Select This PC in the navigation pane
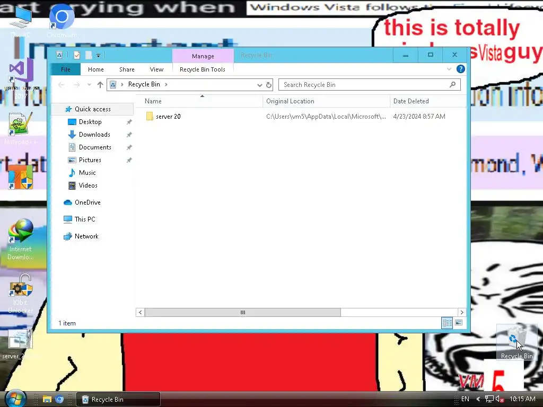The image size is (543, 407). (x=84, y=219)
